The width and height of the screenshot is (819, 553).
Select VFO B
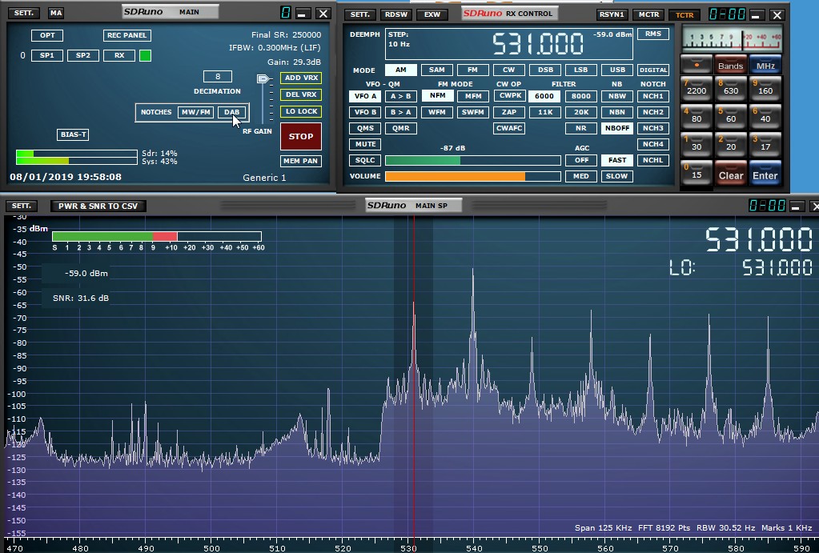click(x=365, y=112)
